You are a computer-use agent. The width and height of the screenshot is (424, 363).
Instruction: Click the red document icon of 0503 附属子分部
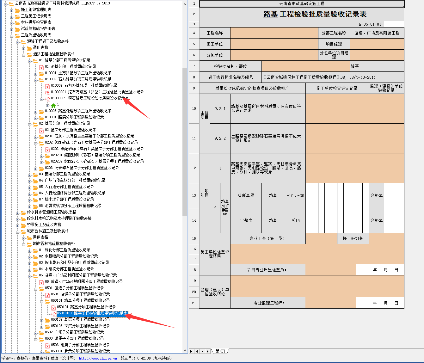[47, 345]
